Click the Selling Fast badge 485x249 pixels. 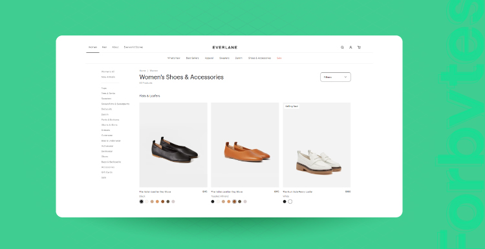click(x=292, y=106)
